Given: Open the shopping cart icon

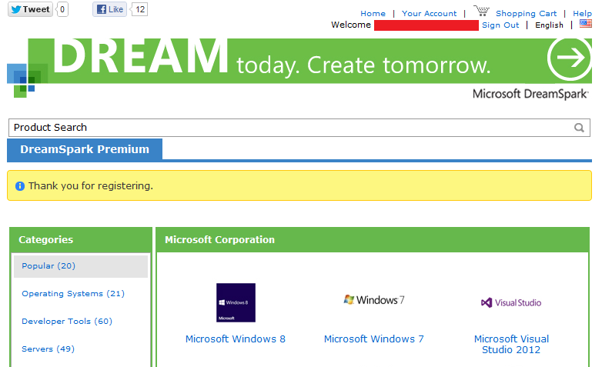Looking at the screenshot, I should point(481,11).
